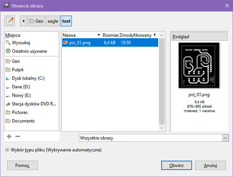Image resolution: width=233 pixels, height=177 pixels.
Task: Open Ostatnio używane recent files
Action: 29,51
